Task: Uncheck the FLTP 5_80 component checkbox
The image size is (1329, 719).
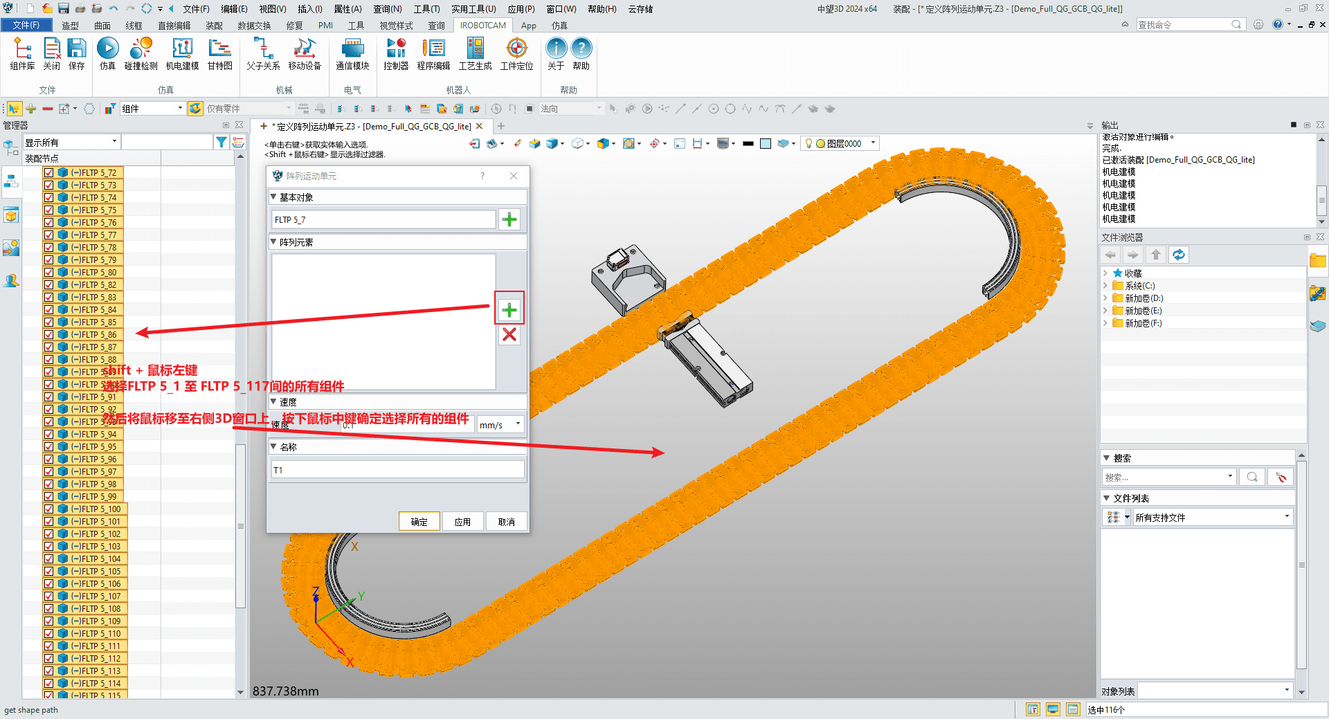Action: [48, 273]
